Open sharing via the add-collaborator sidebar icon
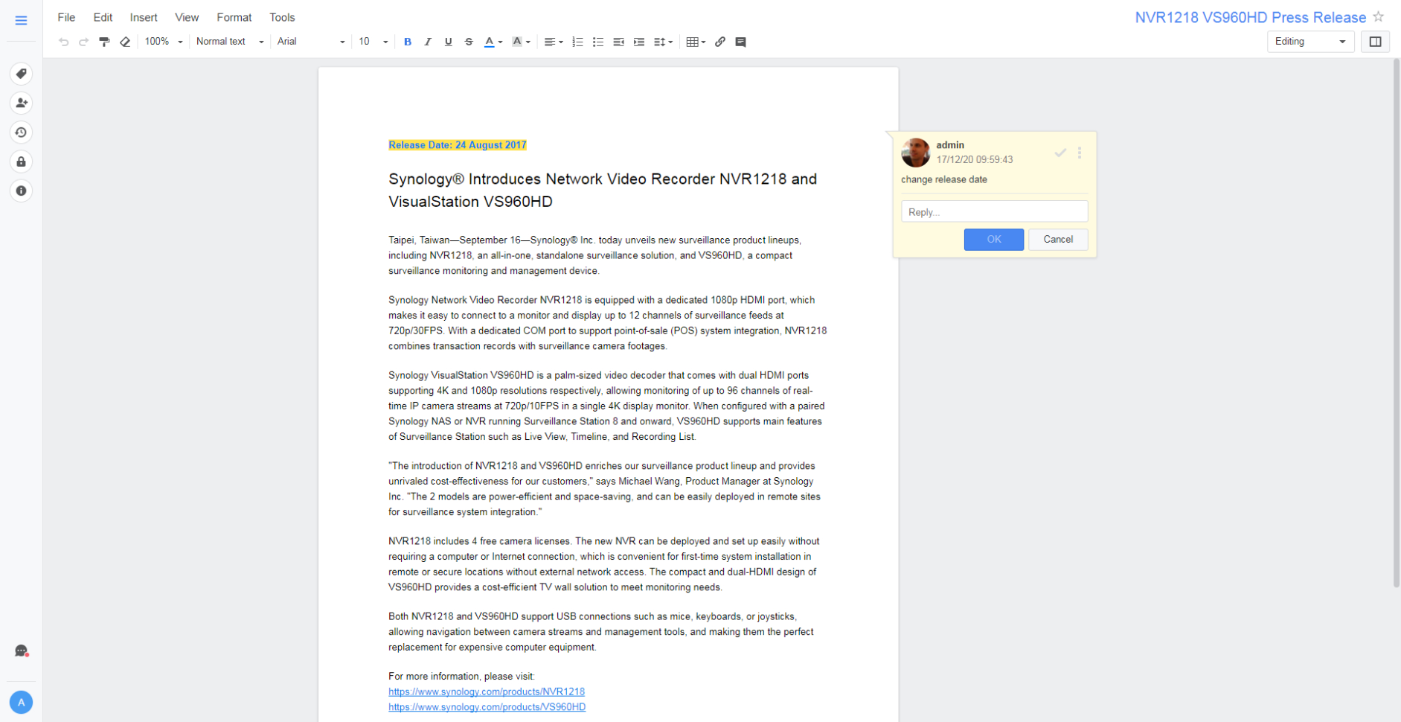 point(21,103)
